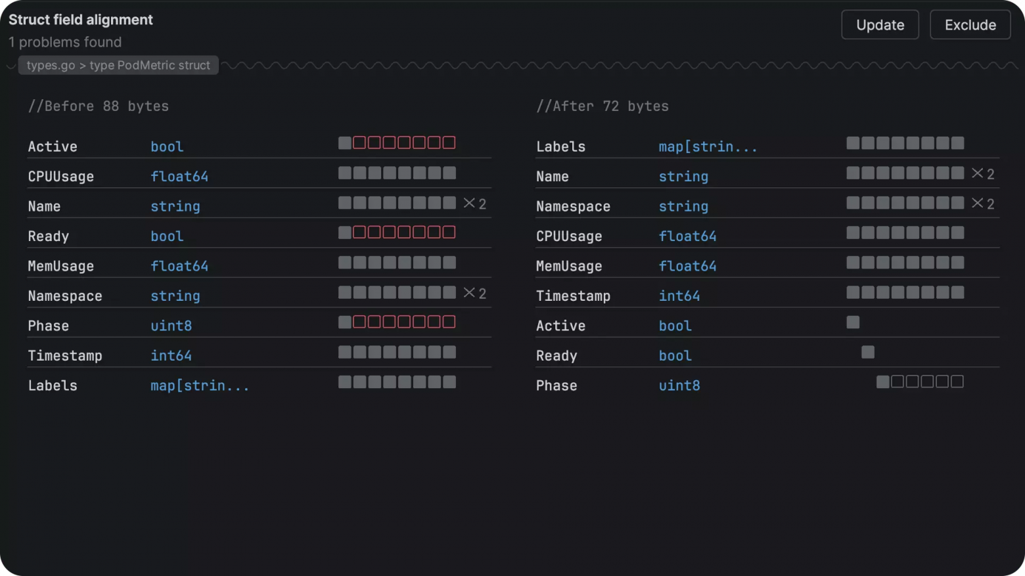Screen dimensions: 1025x576
Task: Click the Exclude button
Action: [970, 25]
